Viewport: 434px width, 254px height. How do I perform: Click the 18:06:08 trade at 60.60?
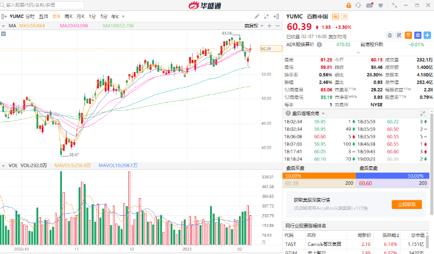pyautogui.click(x=319, y=137)
